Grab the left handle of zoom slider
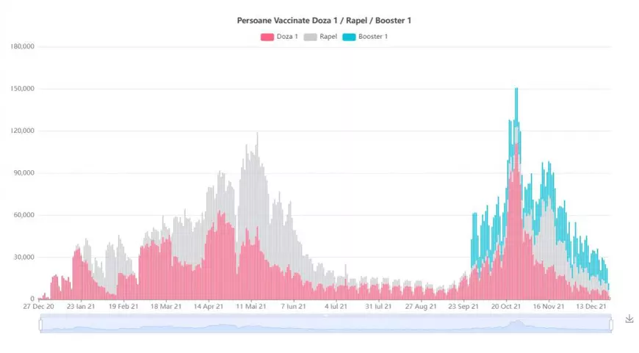The height and width of the screenshot is (353, 639). click(41, 325)
